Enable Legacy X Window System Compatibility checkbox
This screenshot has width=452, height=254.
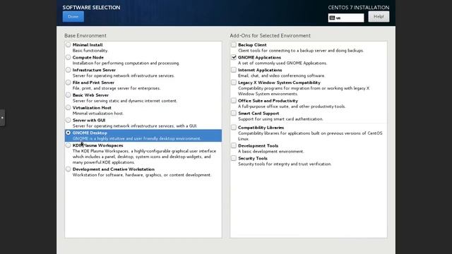pos(234,83)
